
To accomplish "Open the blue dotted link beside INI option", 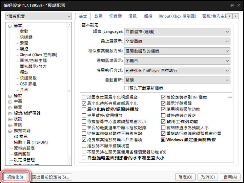I will 230,97.
